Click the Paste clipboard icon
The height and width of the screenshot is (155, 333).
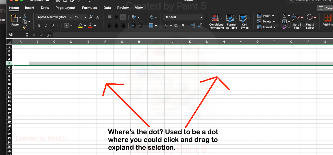[x=14, y=18]
